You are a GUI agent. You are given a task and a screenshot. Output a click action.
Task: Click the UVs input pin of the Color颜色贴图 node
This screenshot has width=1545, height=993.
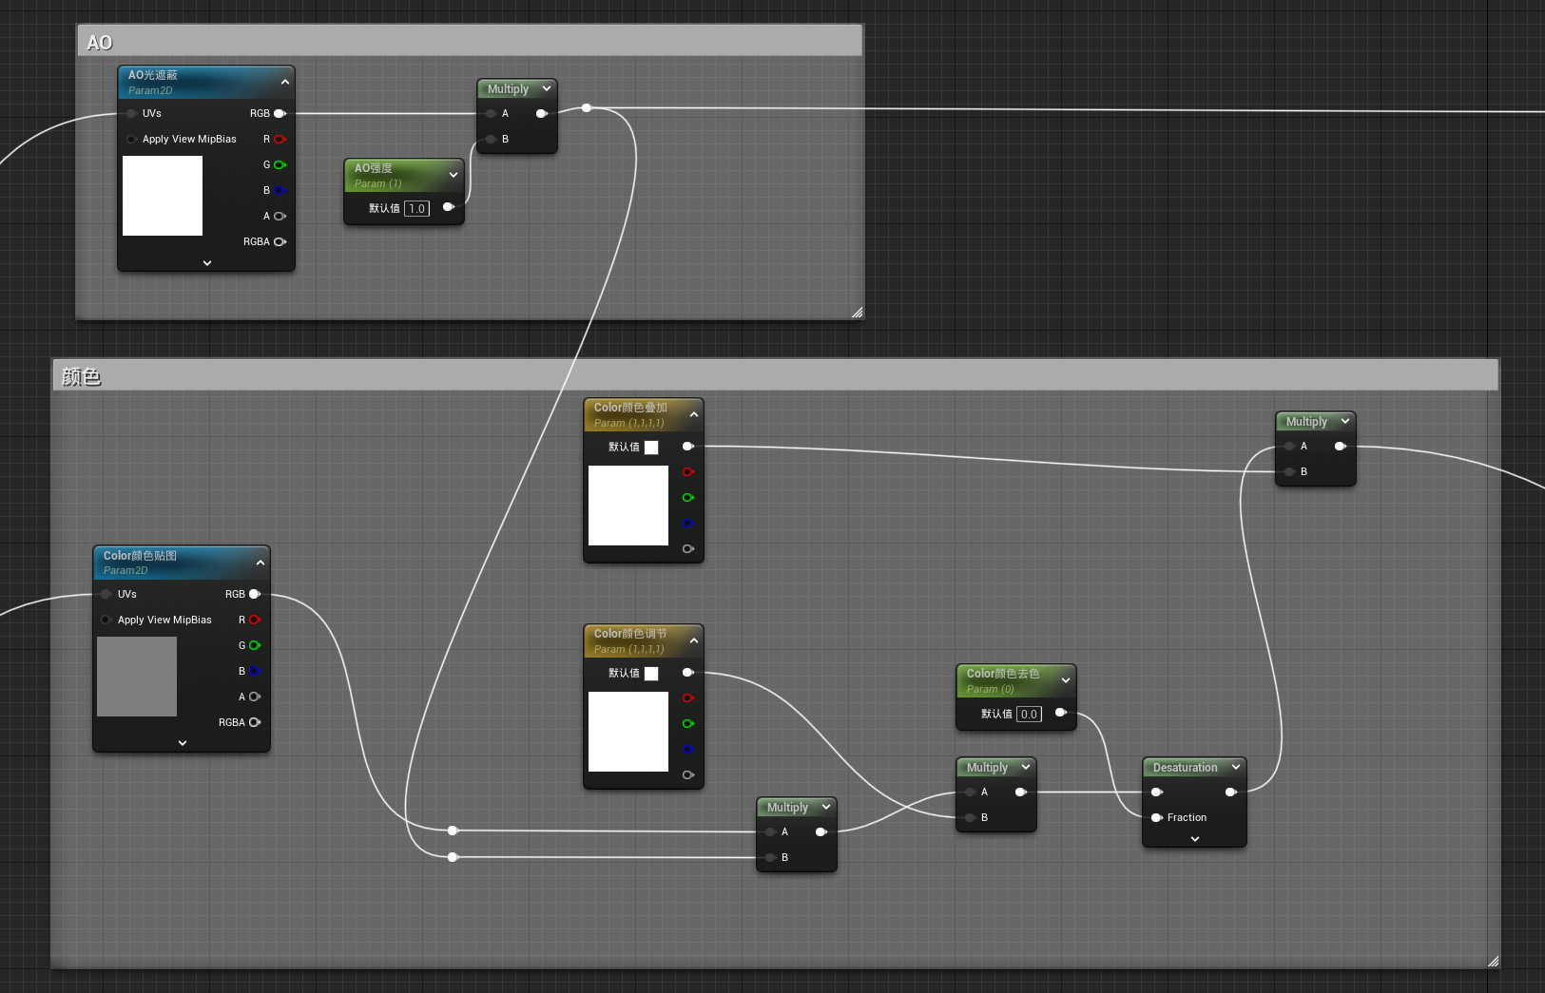(x=106, y=594)
